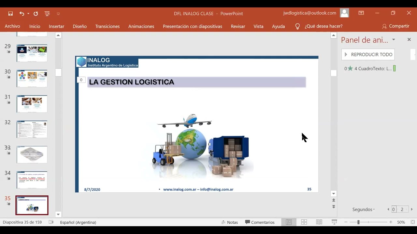Open the Segundos timeline dropdown
The width and height of the screenshot is (417, 234).
click(x=364, y=210)
